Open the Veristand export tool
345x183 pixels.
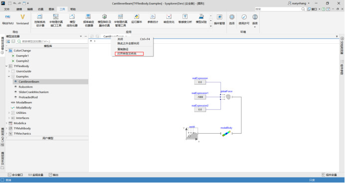pyautogui.click(x=22, y=19)
